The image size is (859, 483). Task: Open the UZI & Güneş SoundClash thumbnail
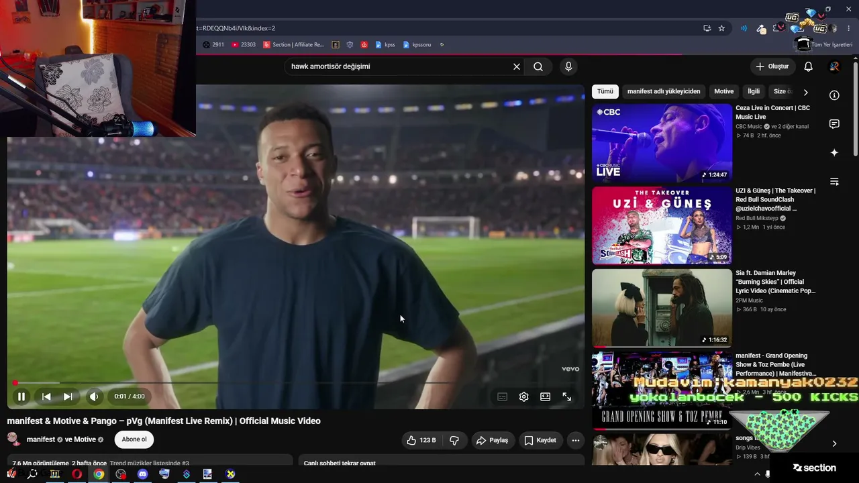coord(662,225)
